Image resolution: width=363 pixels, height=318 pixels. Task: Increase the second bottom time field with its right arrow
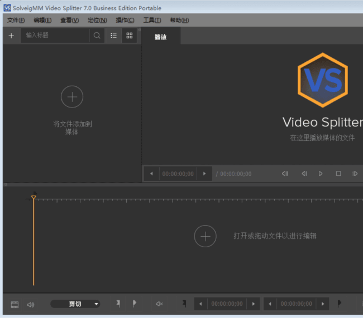(x=323, y=304)
